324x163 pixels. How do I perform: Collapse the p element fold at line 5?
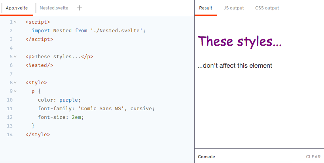[x=15, y=57]
